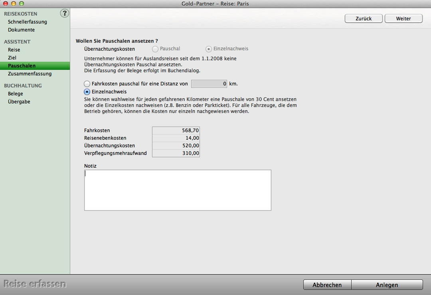Choose Fahrkosten pauschal radio option
The image size is (431, 295).
point(87,84)
